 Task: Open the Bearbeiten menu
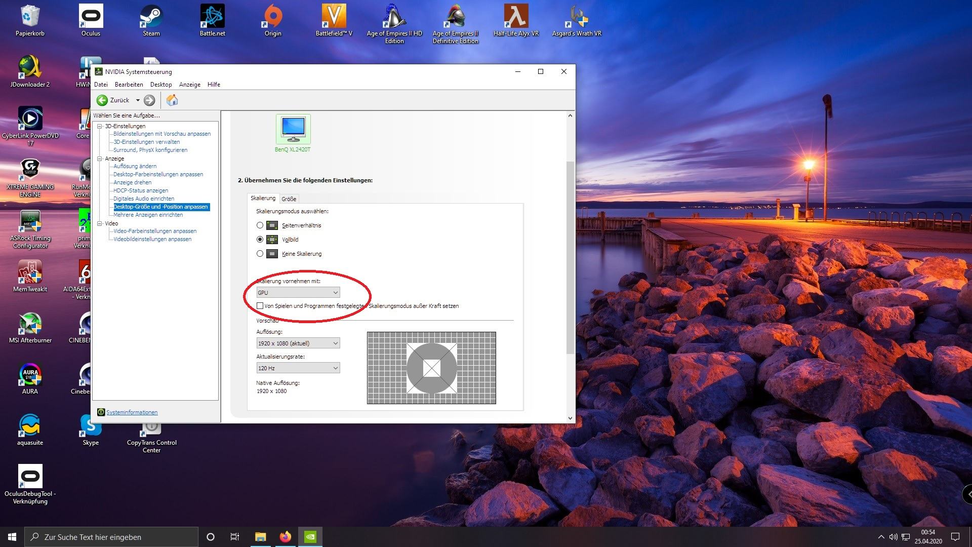pyautogui.click(x=129, y=85)
